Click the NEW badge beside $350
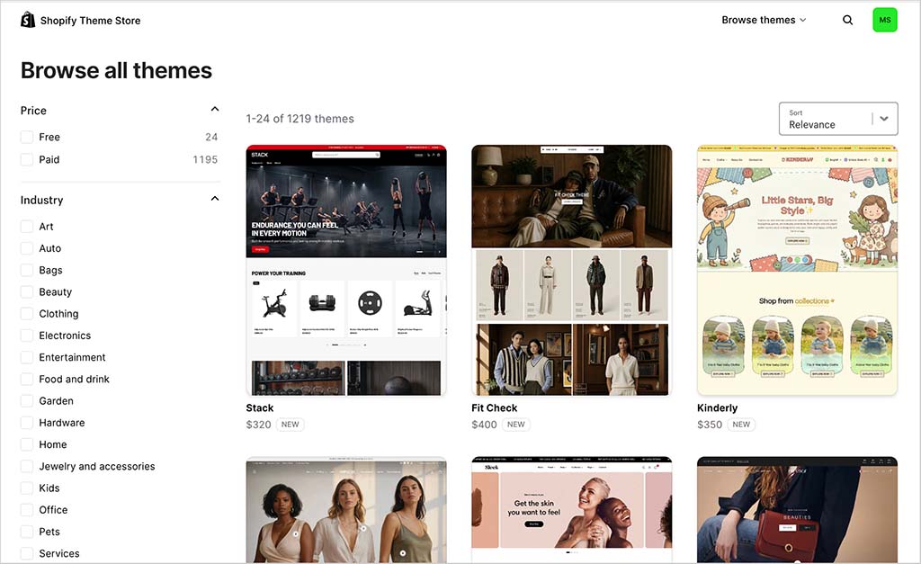This screenshot has width=921, height=564. pos(741,425)
